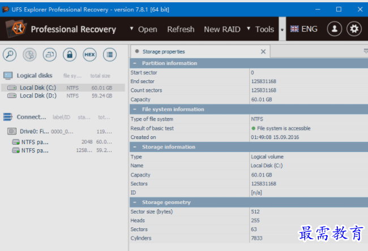The image size is (368, 251).
Task: Click the Logical disks monitor icon
Action: (8, 75)
